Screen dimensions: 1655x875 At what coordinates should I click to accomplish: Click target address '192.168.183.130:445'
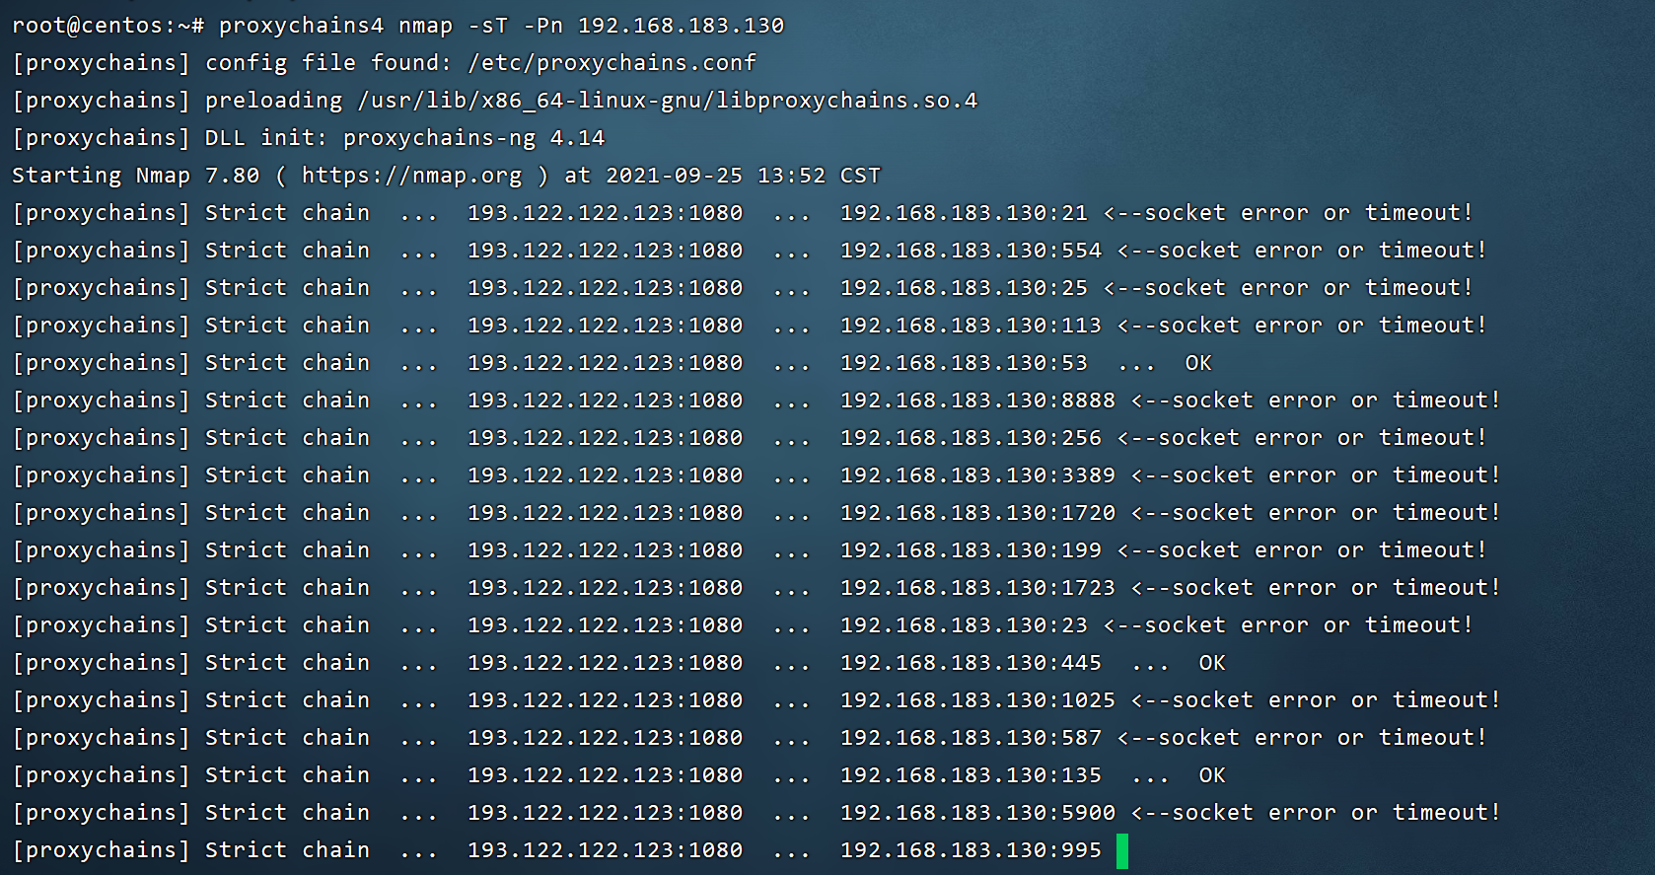[x=971, y=663]
